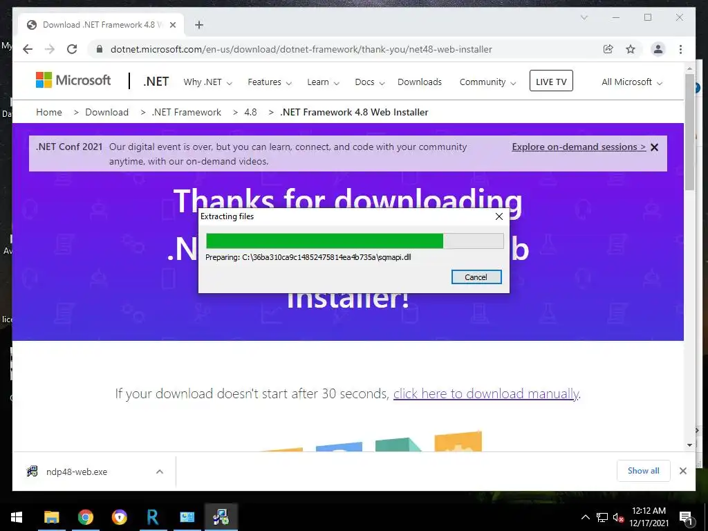Click the .NET installer taskbar icon
The height and width of the screenshot is (531, 708).
click(221, 517)
